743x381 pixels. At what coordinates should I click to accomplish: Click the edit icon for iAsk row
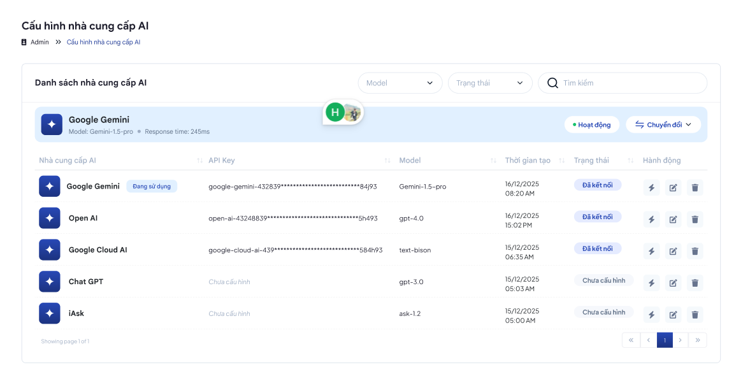coord(673,315)
